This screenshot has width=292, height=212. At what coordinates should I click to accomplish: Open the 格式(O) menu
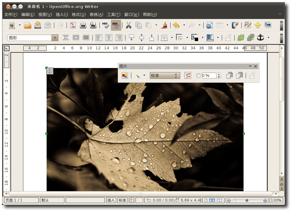[79, 14]
